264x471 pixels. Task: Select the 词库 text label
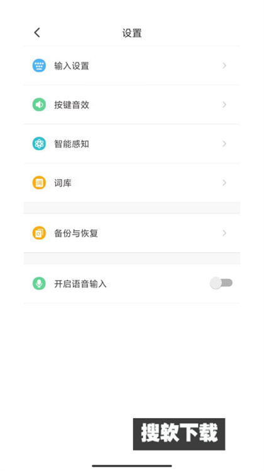(63, 183)
